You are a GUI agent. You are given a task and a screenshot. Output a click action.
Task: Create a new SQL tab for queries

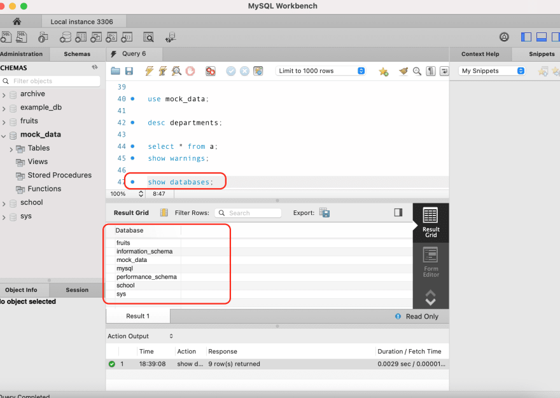click(x=5, y=37)
